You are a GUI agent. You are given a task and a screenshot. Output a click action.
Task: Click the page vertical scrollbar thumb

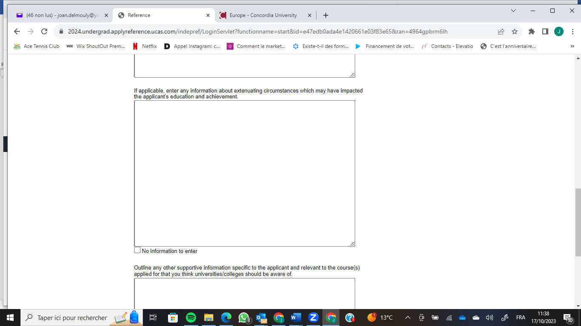pos(578,222)
